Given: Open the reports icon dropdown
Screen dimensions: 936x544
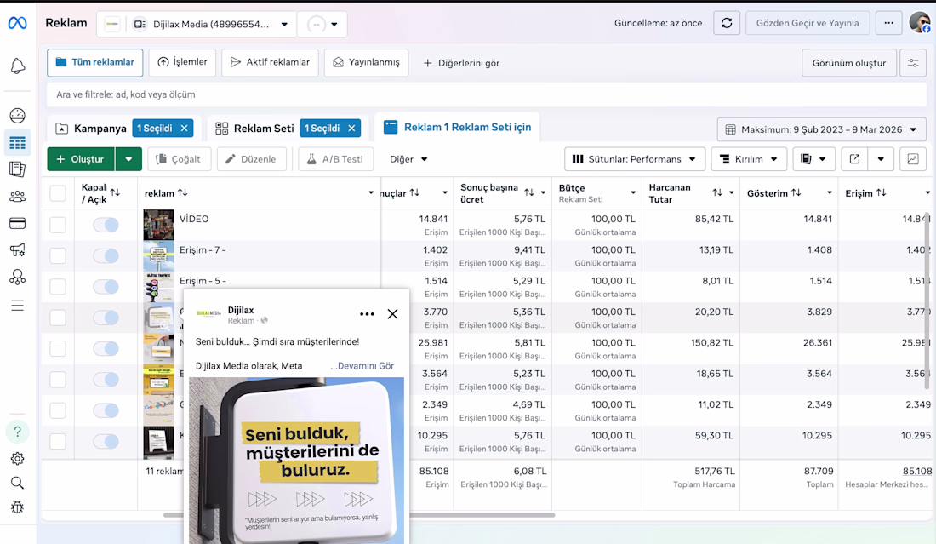Looking at the screenshot, I should 813,159.
